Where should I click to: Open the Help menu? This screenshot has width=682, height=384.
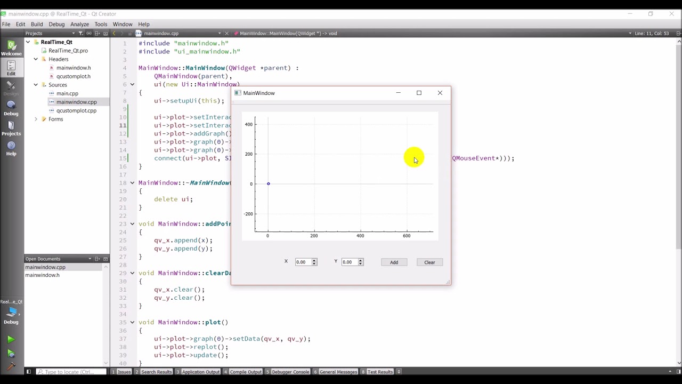pos(144,24)
